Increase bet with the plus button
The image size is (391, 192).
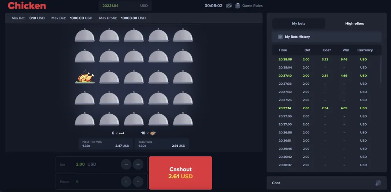(x=138, y=165)
